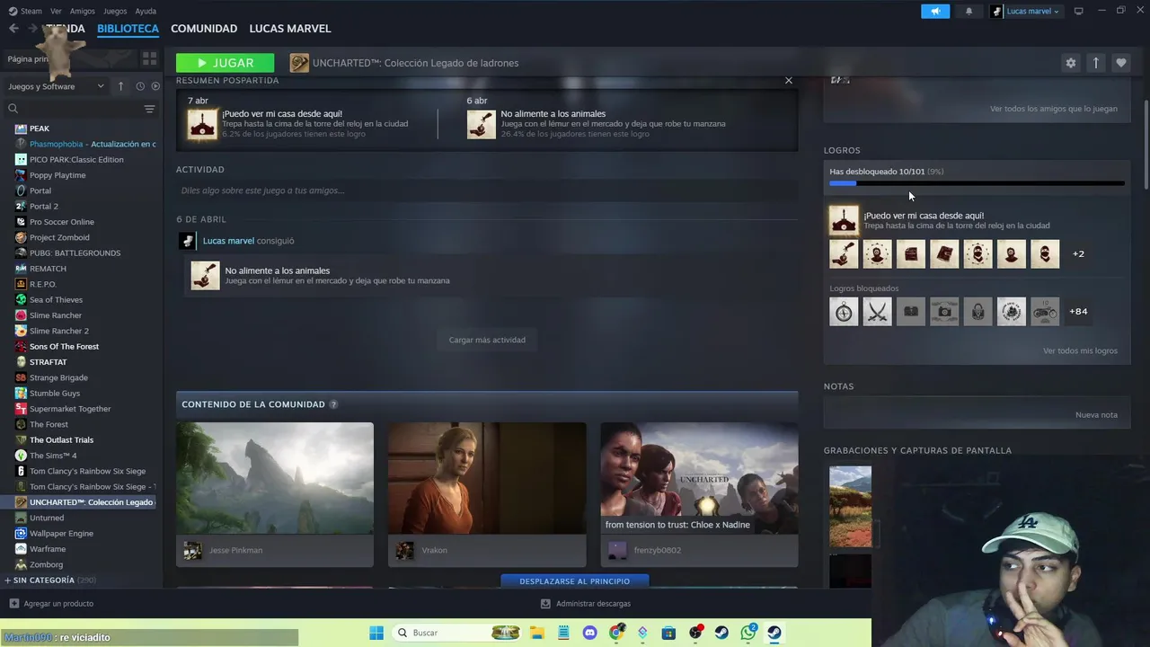Viewport: 1150px width, 647px height.
Task: Open the savanna screenshot under Grabaciones y capturas
Action: coord(850,507)
